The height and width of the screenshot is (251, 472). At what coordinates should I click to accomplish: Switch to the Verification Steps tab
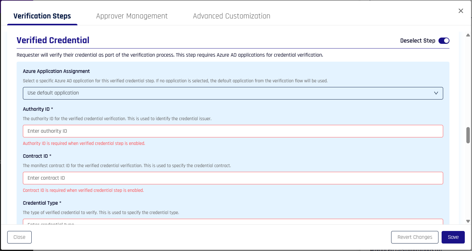[x=42, y=16]
